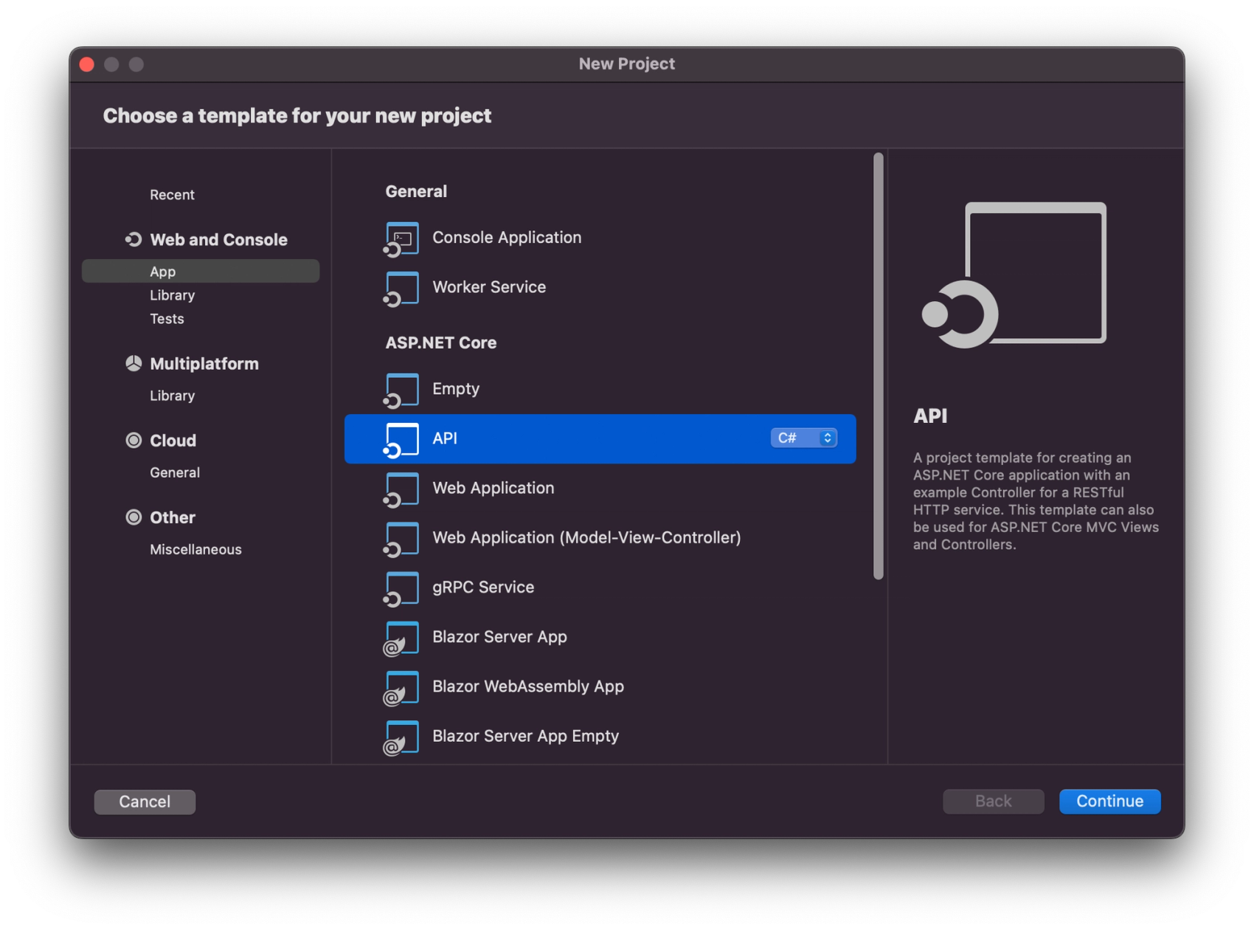The image size is (1254, 930).
Task: Choose Web Application (Model-View-Controller) template
Action: pyautogui.click(x=600, y=537)
